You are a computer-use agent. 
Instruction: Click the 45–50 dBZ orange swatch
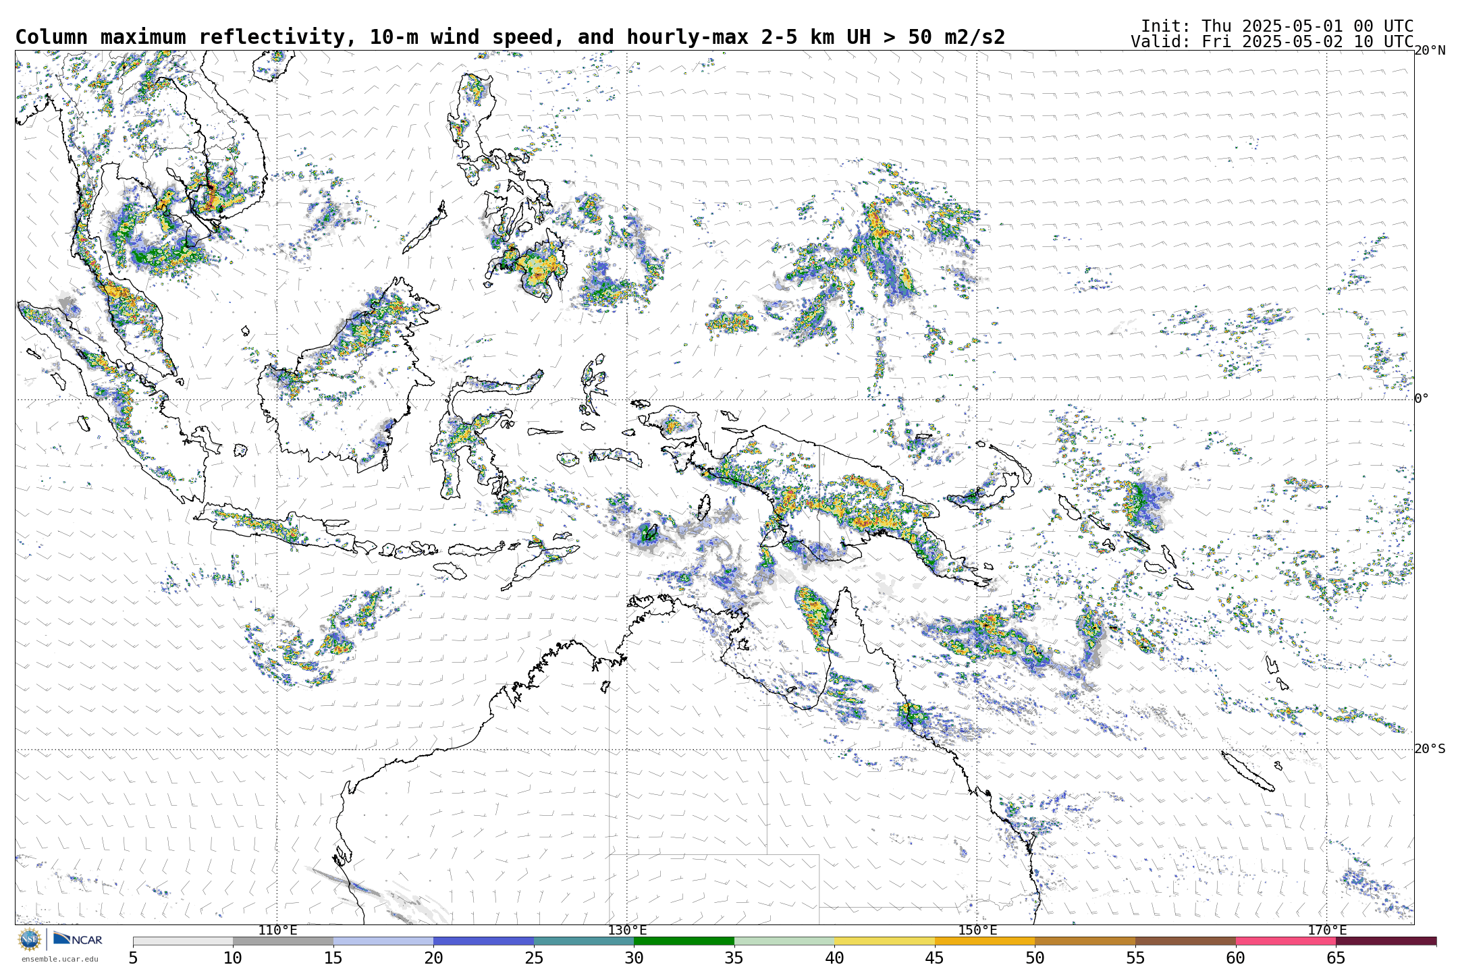[985, 941]
